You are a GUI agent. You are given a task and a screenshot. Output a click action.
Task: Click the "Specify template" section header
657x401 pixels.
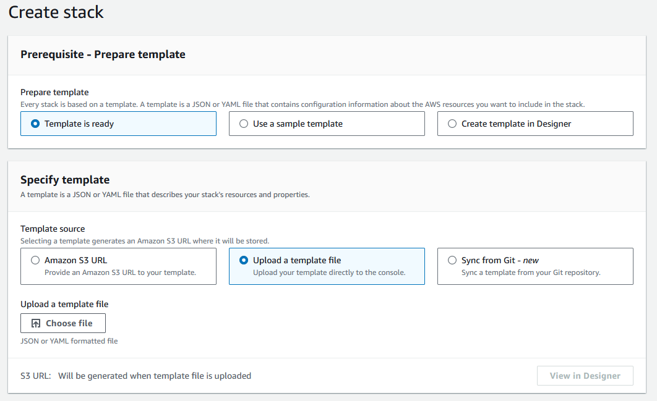pyautogui.click(x=64, y=179)
